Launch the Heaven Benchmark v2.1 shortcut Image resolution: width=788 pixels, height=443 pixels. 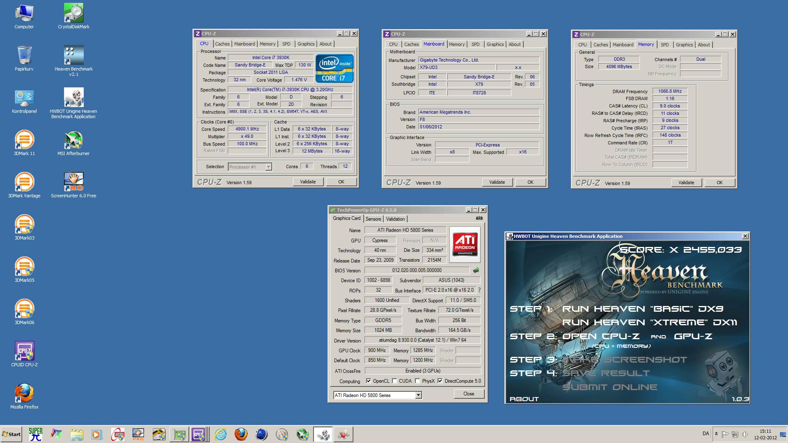[73, 61]
